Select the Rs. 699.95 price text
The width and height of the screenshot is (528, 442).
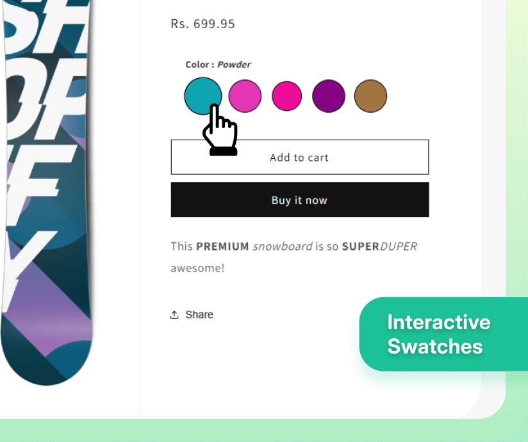pos(203,24)
